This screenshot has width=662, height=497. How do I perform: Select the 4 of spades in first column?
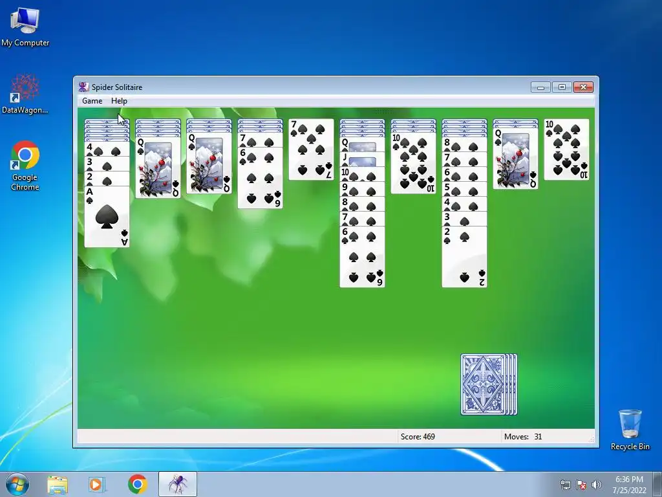pos(107,149)
